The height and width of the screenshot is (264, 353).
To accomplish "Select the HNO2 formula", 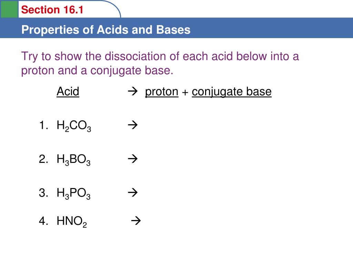I will (72, 222).
